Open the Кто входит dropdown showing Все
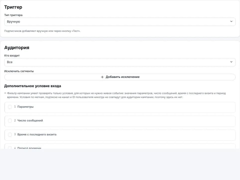The image size is (240, 180). 120,62
